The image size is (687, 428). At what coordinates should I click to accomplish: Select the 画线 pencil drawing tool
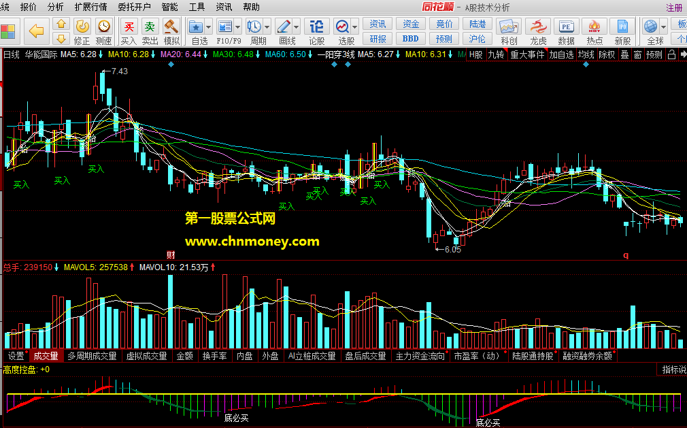pyautogui.click(x=284, y=27)
